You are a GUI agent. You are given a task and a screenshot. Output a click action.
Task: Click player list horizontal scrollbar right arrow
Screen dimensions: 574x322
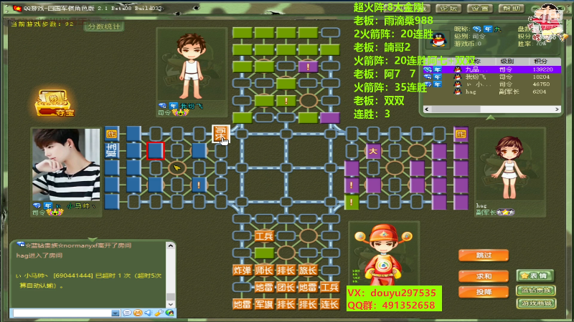click(557, 109)
